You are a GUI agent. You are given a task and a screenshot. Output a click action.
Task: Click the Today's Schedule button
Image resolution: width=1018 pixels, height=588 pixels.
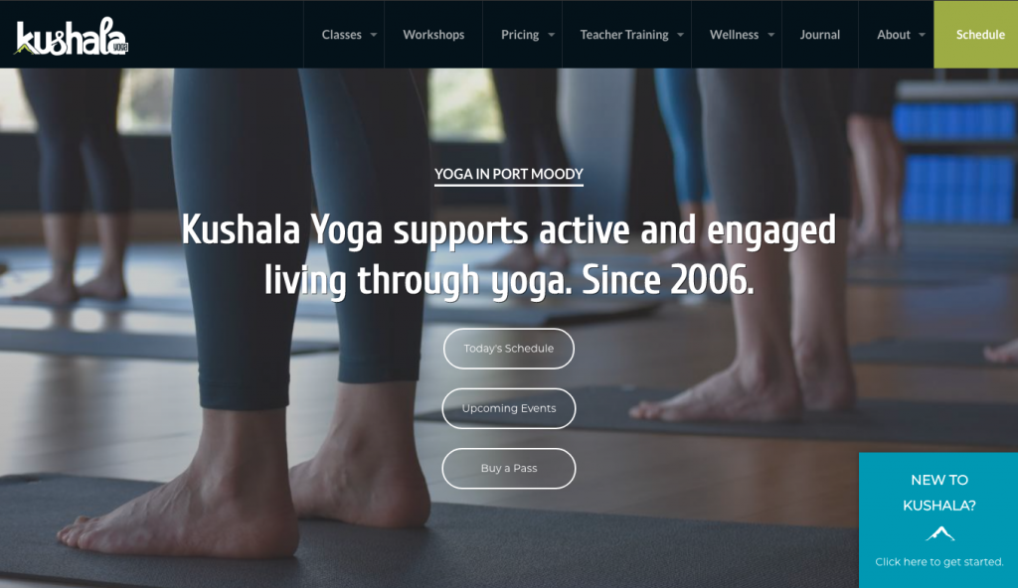[509, 349]
